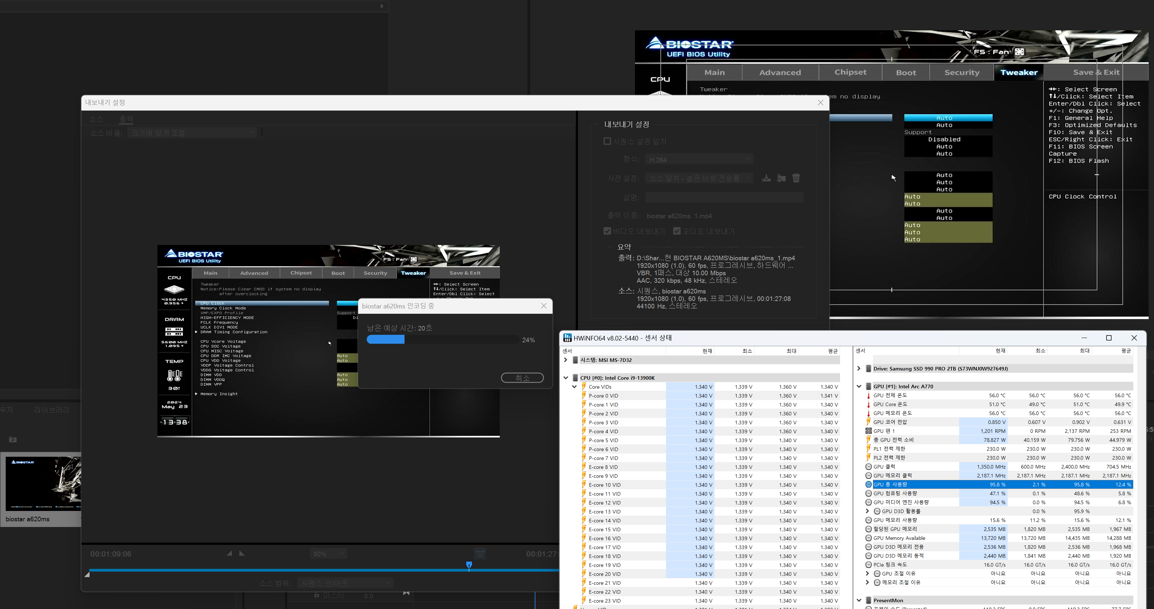Click the Save Preset icon
1154x609 pixels.
pyautogui.click(x=767, y=178)
